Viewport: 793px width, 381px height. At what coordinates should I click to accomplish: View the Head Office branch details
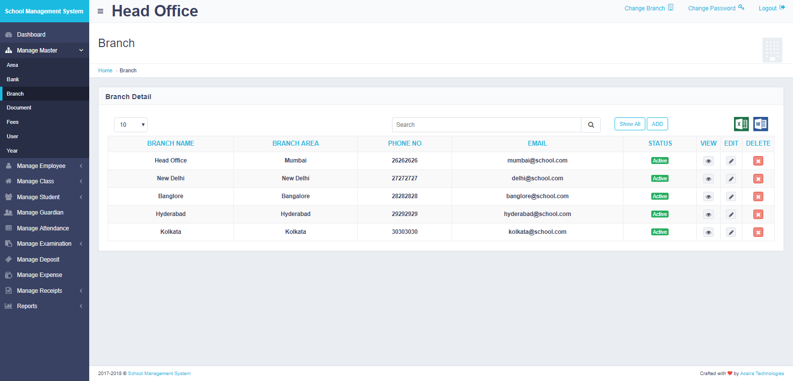point(708,161)
